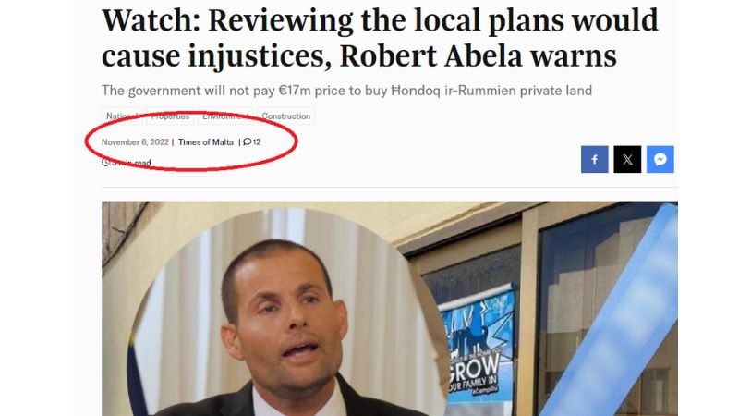Click the clock icon beside read time
Screen dimensions: 739x416
point(105,163)
